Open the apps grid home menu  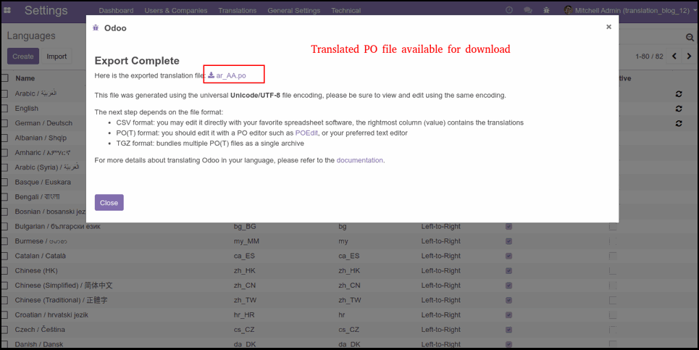tap(7, 10)
